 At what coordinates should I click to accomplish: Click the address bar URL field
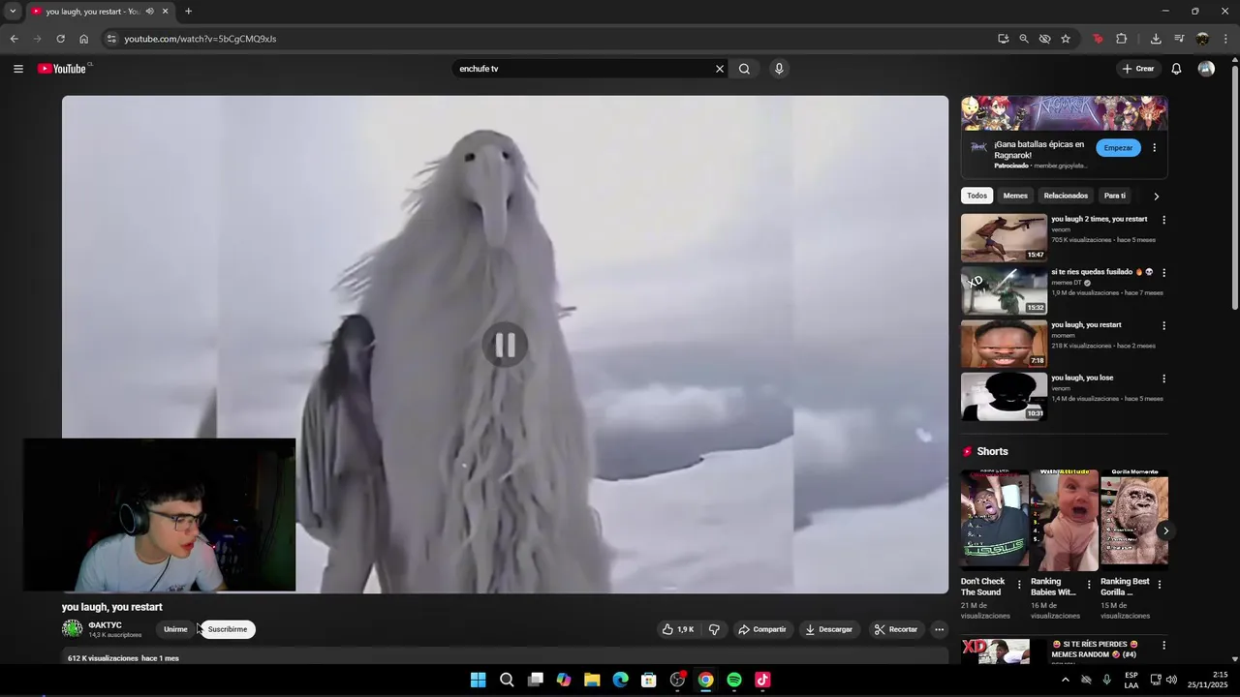[x=548, y=39]
